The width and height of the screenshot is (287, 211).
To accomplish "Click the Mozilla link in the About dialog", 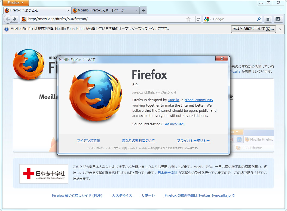I will coord(174,100).
